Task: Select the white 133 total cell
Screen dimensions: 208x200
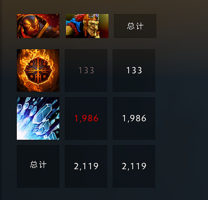Action: tap(134, 70)
